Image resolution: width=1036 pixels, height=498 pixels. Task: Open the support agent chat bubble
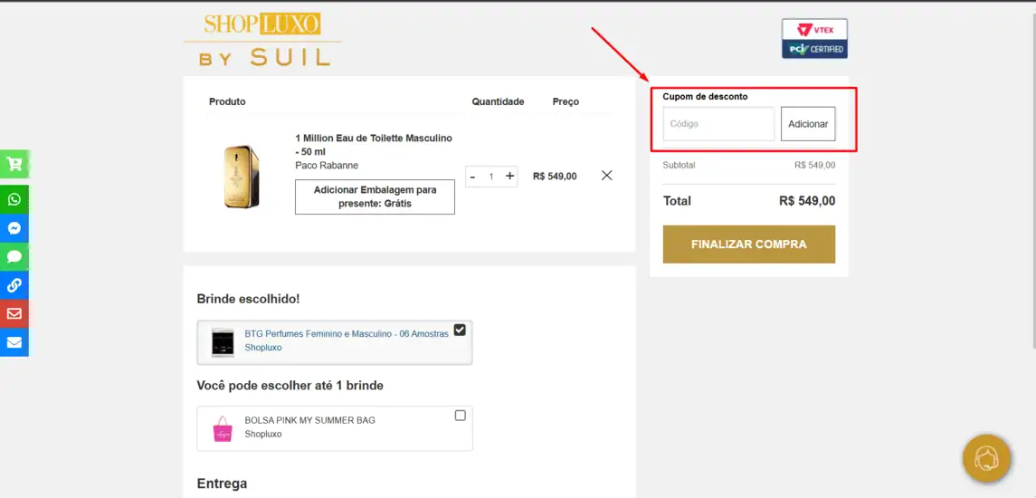986,458
